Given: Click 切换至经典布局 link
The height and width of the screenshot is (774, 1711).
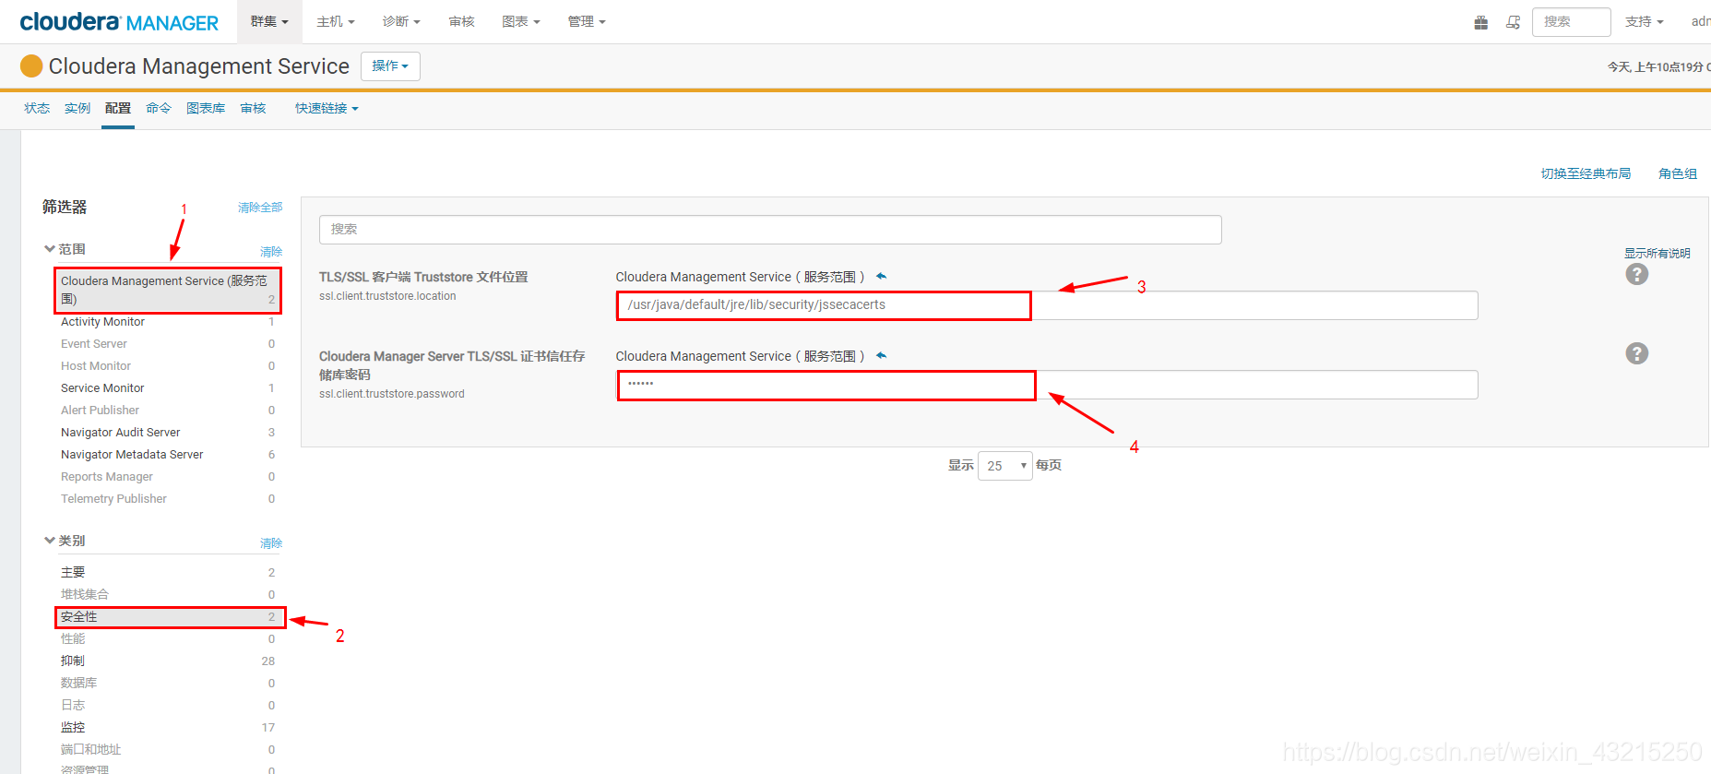Looking at the screenshot, I should 1586,173.
